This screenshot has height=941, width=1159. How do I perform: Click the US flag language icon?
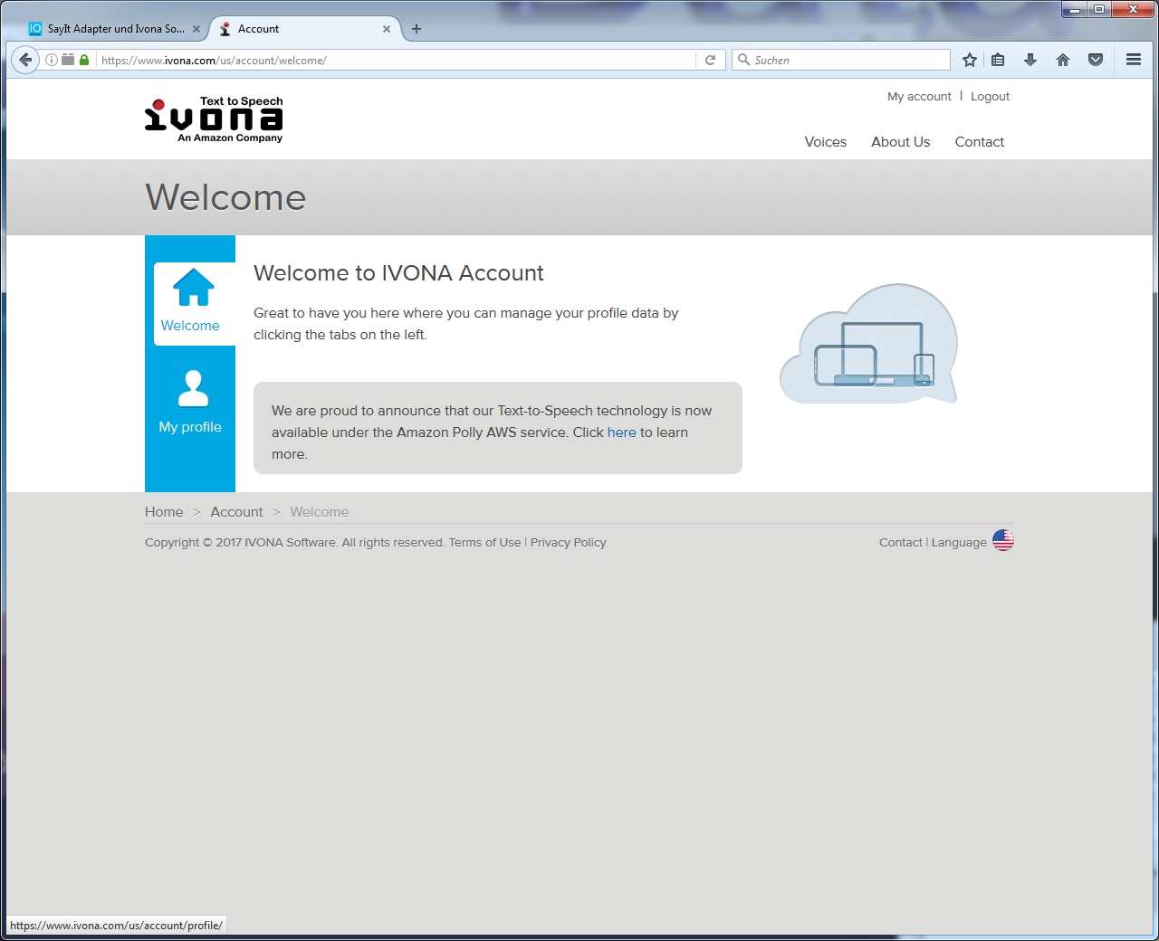coord(1003,540)
